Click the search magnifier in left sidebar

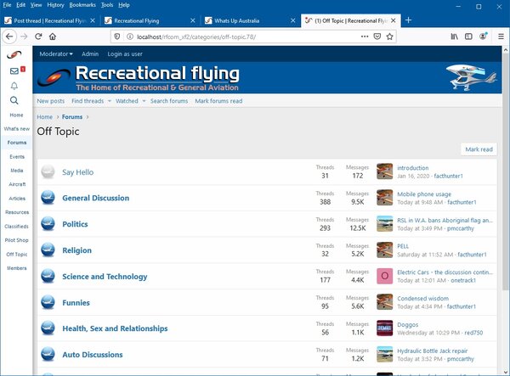click(15, 101)
